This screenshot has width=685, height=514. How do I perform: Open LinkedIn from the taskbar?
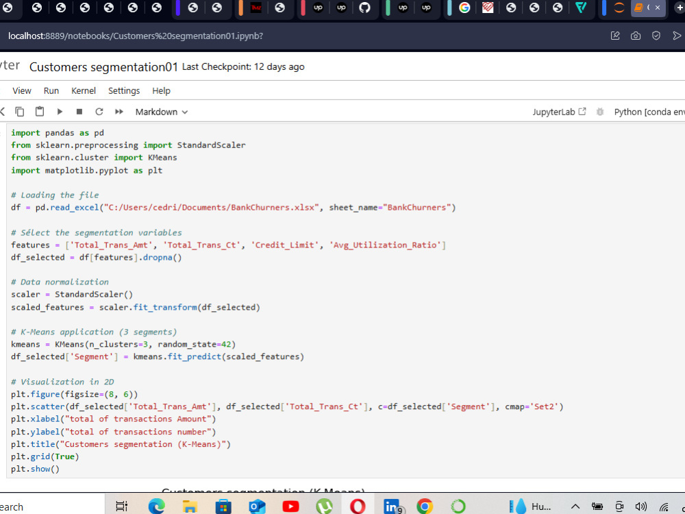393,506
